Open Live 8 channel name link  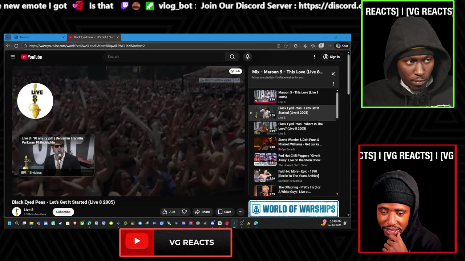(28, 210)
